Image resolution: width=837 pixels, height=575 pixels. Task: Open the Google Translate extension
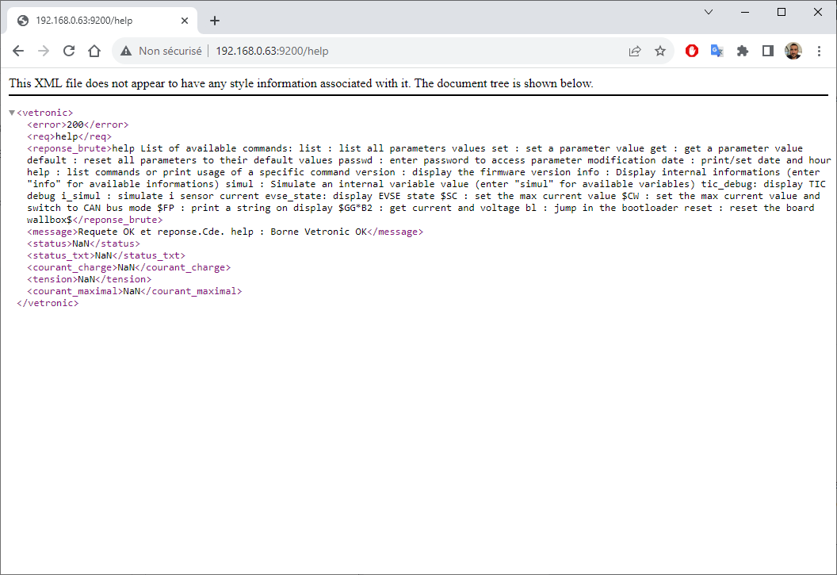pos(717,51)
